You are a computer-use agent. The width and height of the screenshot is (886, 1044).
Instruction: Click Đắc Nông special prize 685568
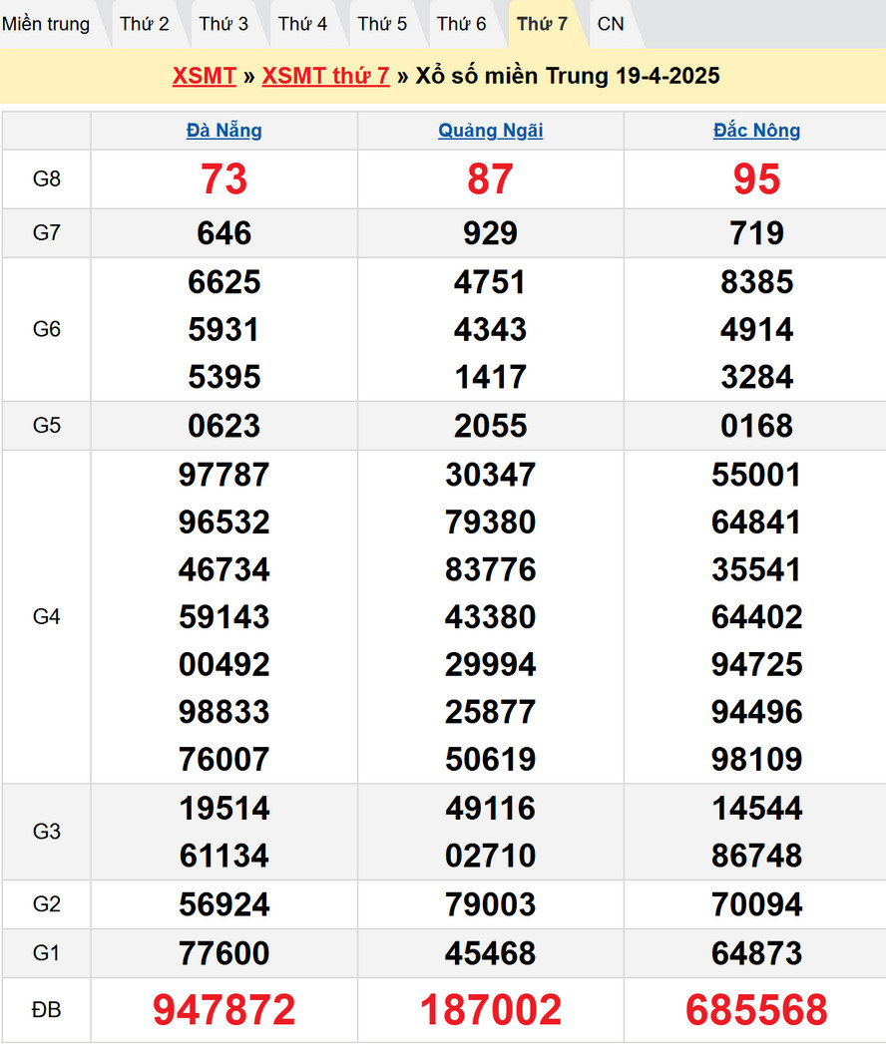[756, 1010]
